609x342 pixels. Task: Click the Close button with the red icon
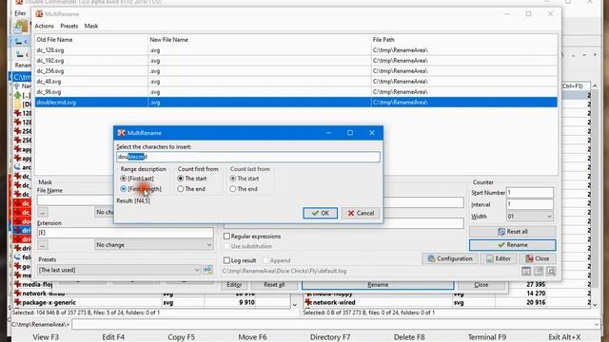[x=538, y=258]
